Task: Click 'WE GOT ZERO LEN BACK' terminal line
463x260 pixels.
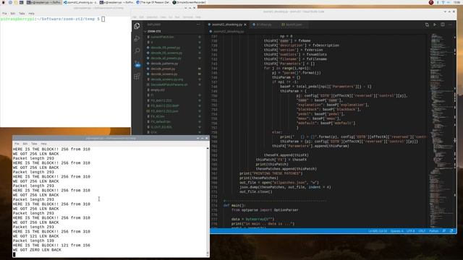Action: (x=37, y=250)
